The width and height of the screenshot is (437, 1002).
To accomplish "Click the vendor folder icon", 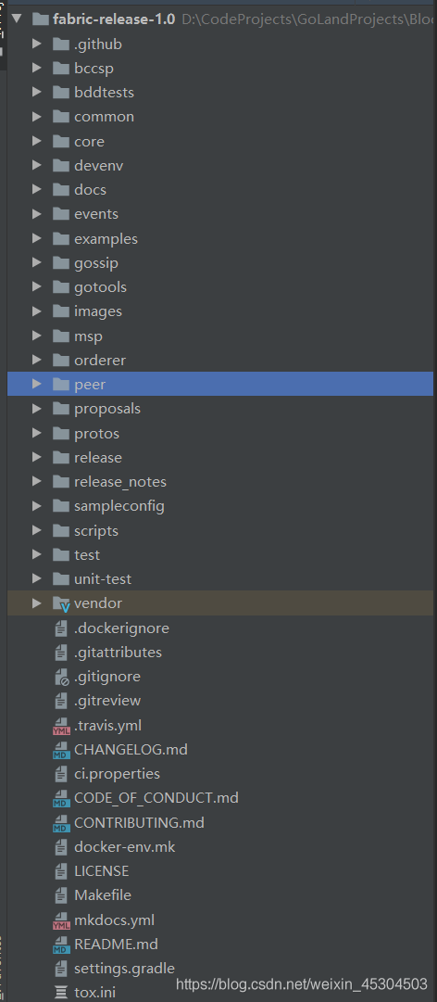I will point(61,603).
